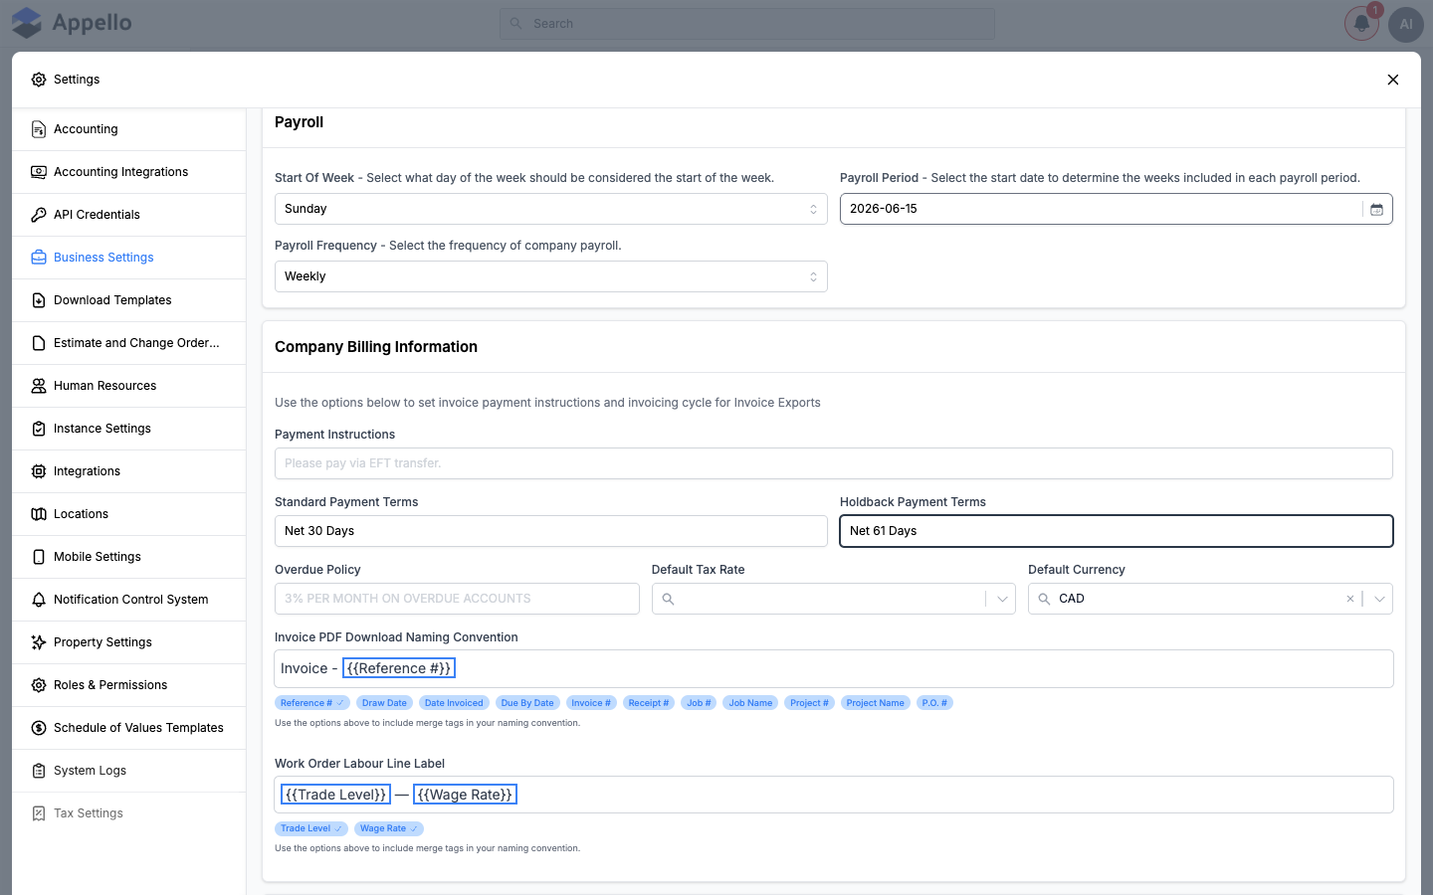1433x895 pixels.
Task: Add the P.O. # merge tag
Action: point(934,703)
